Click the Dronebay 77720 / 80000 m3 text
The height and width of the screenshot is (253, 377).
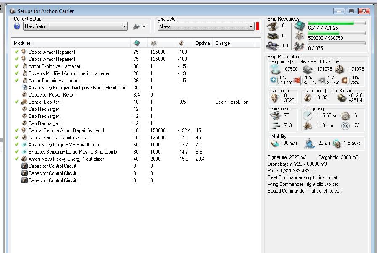[x=297, y=164]
